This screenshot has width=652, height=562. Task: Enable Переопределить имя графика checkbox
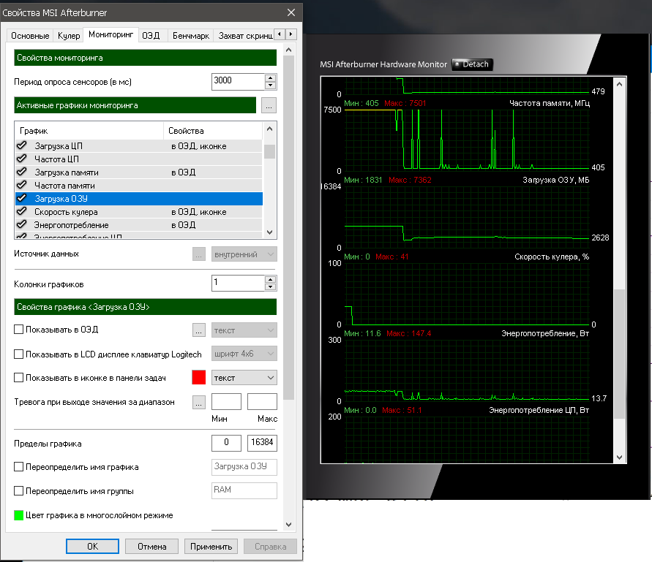coord(19,467)
